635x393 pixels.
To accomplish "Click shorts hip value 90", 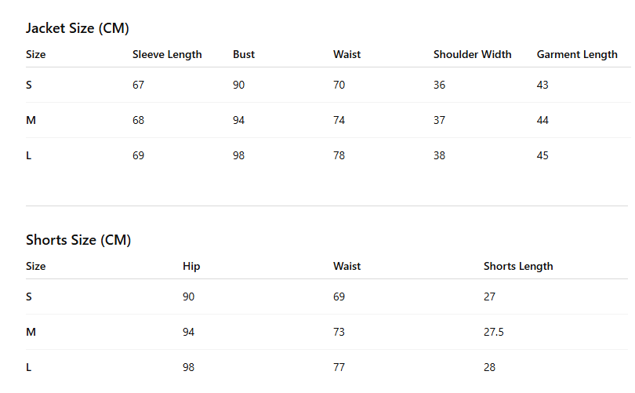I will (188, 297).
